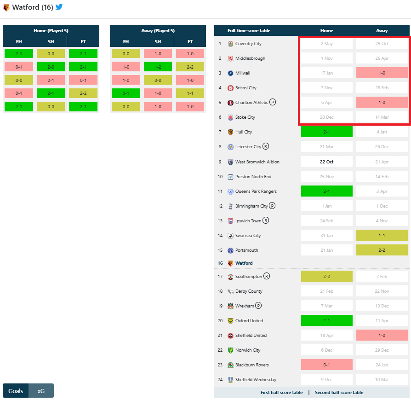Click the Middlesbrough club badge icon
This screenshot has width=411, height=400.
pos(230,58)
